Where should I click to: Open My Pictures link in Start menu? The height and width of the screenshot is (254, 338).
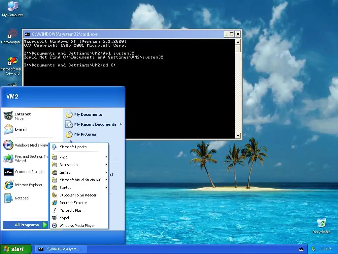(x=85, y=134)
